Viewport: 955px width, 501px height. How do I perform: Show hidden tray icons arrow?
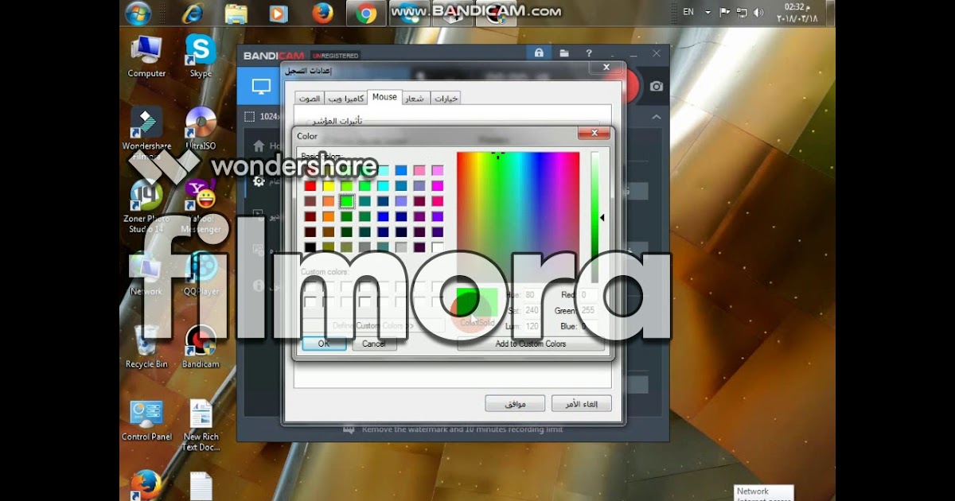coord(707,13)
